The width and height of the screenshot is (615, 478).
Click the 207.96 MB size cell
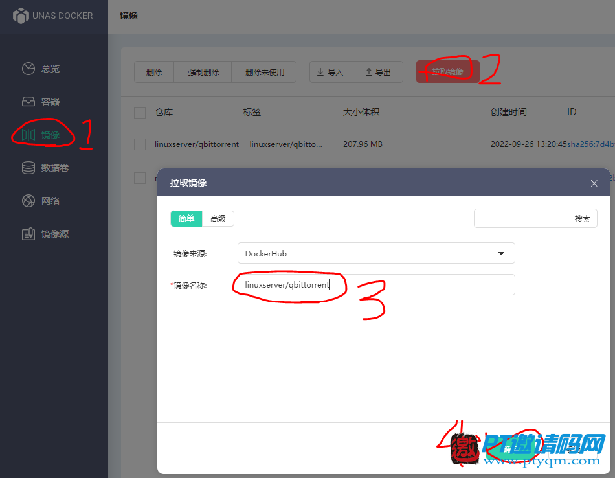[363, 144]
